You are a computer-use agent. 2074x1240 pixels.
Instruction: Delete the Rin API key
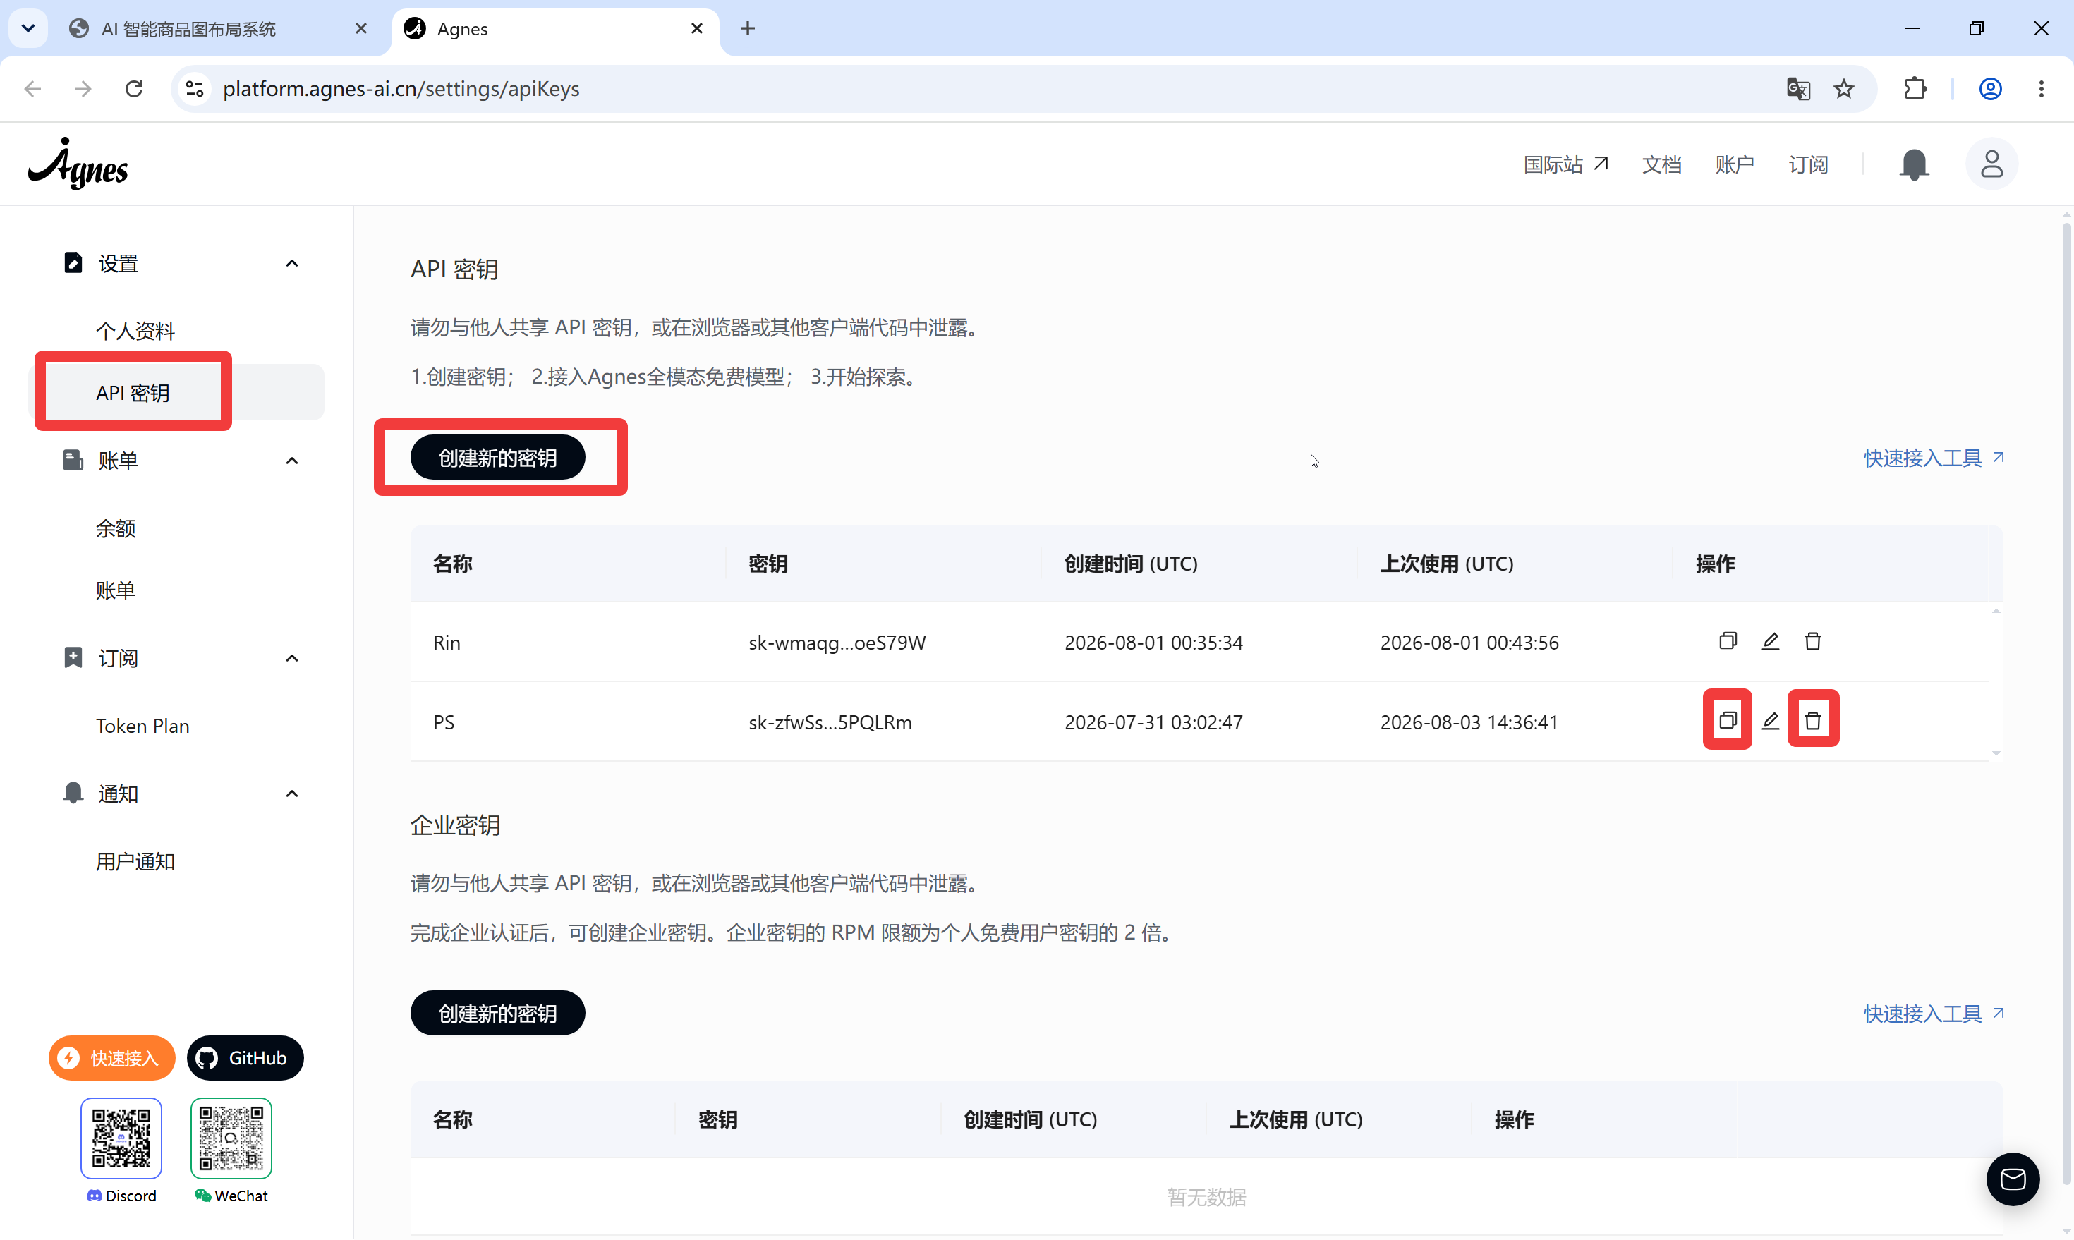click(1812, 642)
